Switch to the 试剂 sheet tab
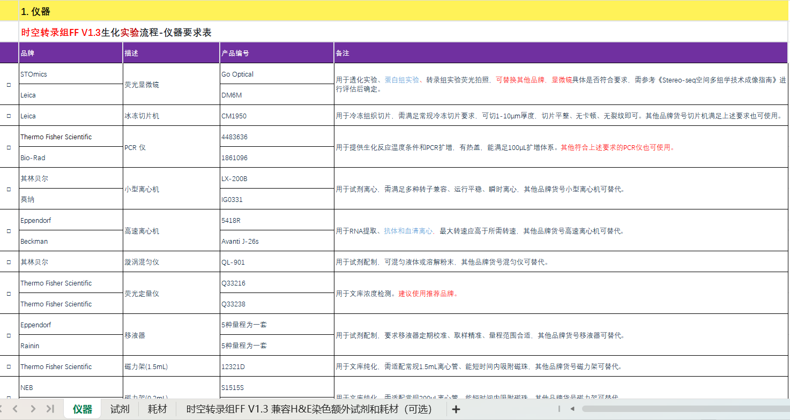 [x=120, y=409]
